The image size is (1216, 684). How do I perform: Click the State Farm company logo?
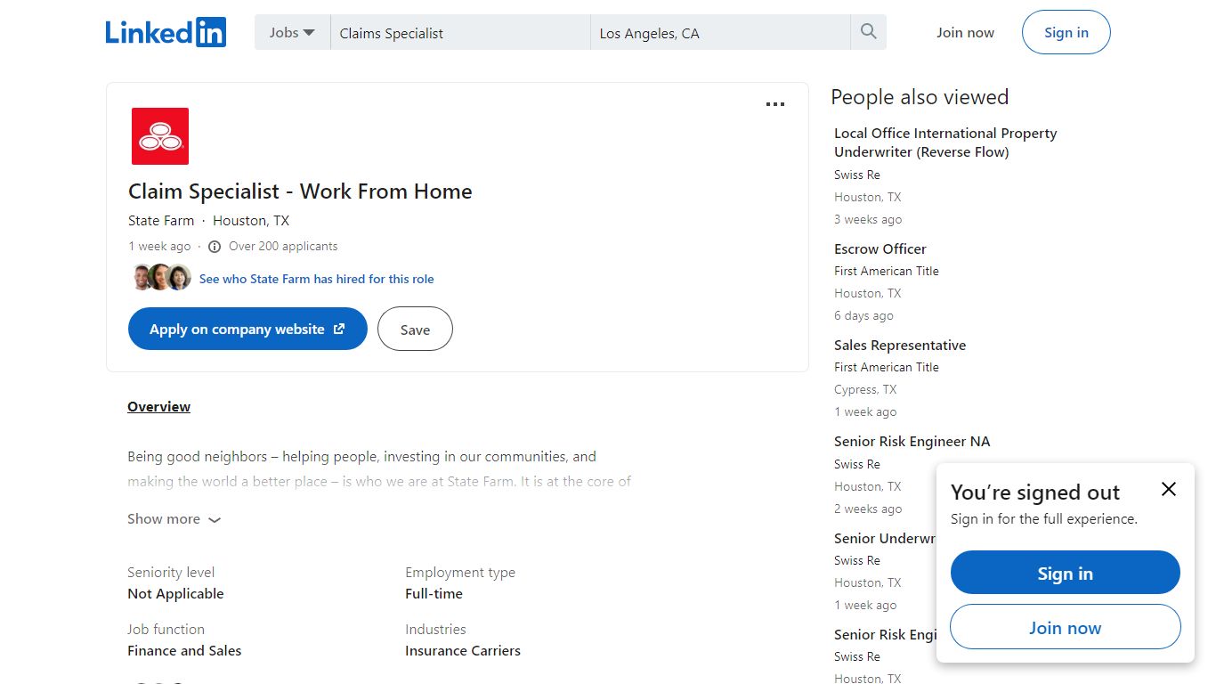[160, 136]
